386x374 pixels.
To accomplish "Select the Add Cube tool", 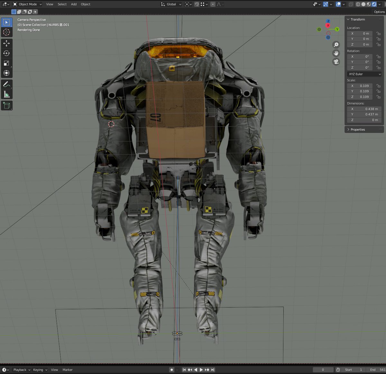I will (x=6, y=105).
